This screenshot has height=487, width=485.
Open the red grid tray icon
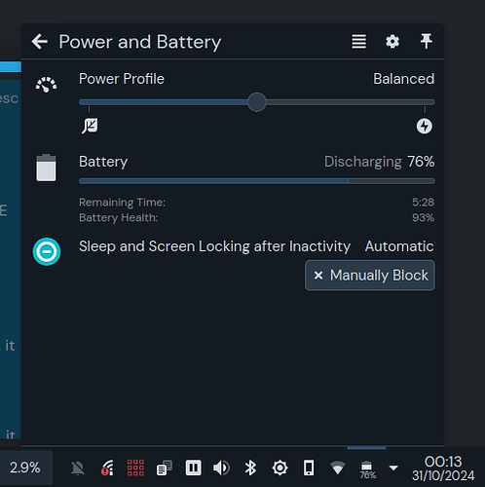135,468
